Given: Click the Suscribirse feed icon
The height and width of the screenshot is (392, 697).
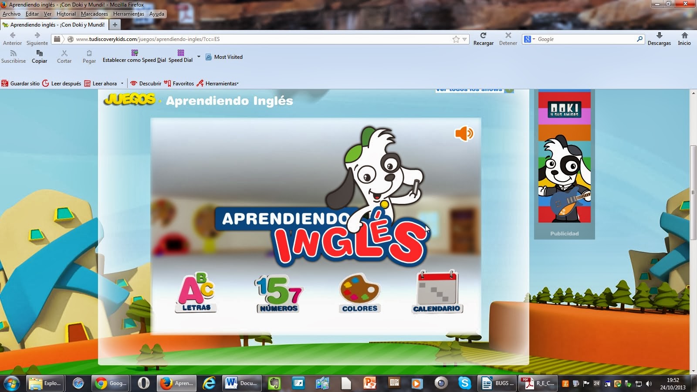Looking at the screenshot, I should (x=14, y=57).
